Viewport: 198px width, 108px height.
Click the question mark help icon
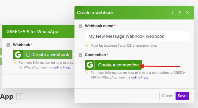tap(180, 12)
